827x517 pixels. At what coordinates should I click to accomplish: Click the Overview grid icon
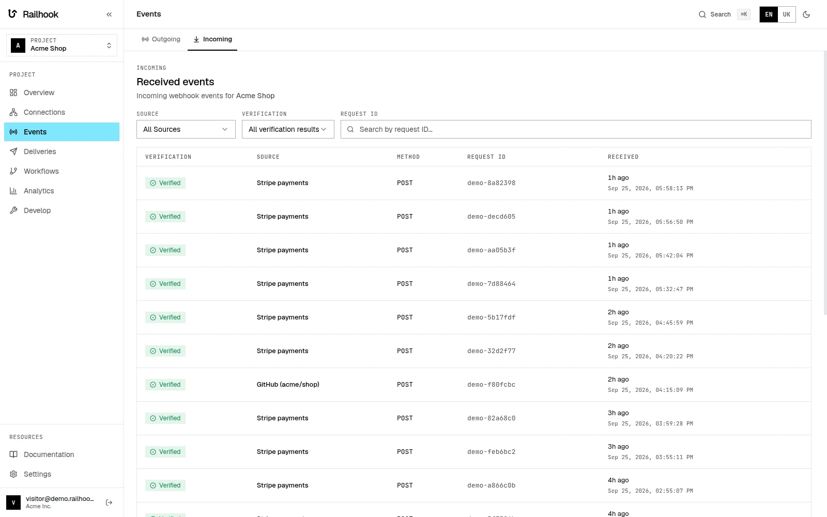[13, 93]
